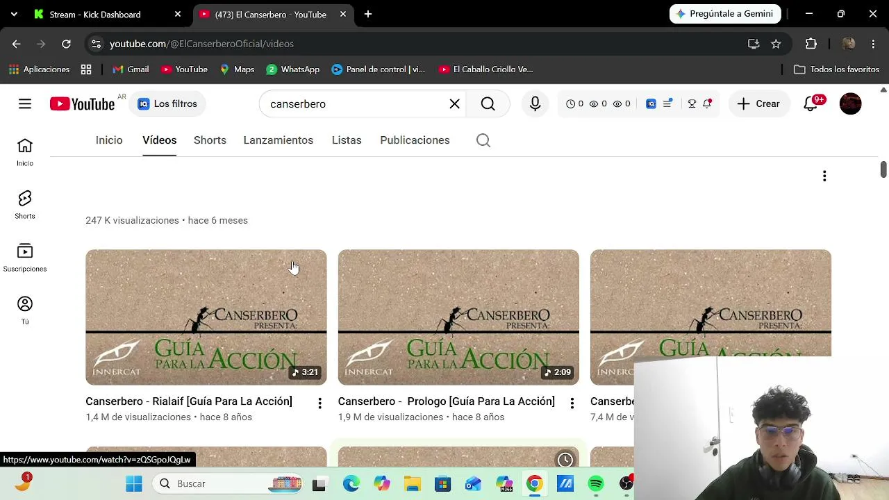Click the Crear button
The image size is (889, 500).
coord(758,104)
